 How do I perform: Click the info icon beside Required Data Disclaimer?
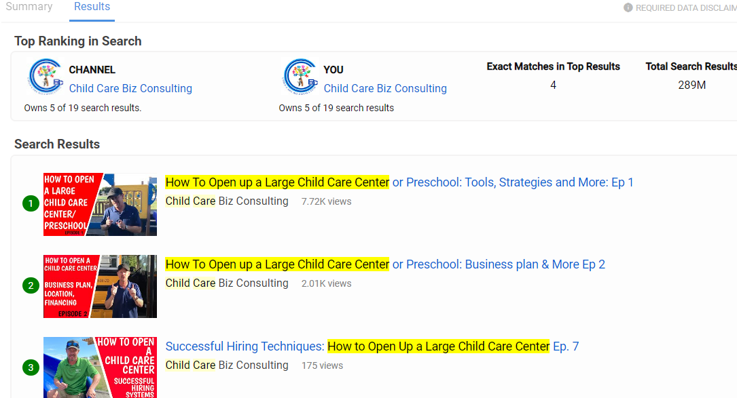click(x=628, y=7)
